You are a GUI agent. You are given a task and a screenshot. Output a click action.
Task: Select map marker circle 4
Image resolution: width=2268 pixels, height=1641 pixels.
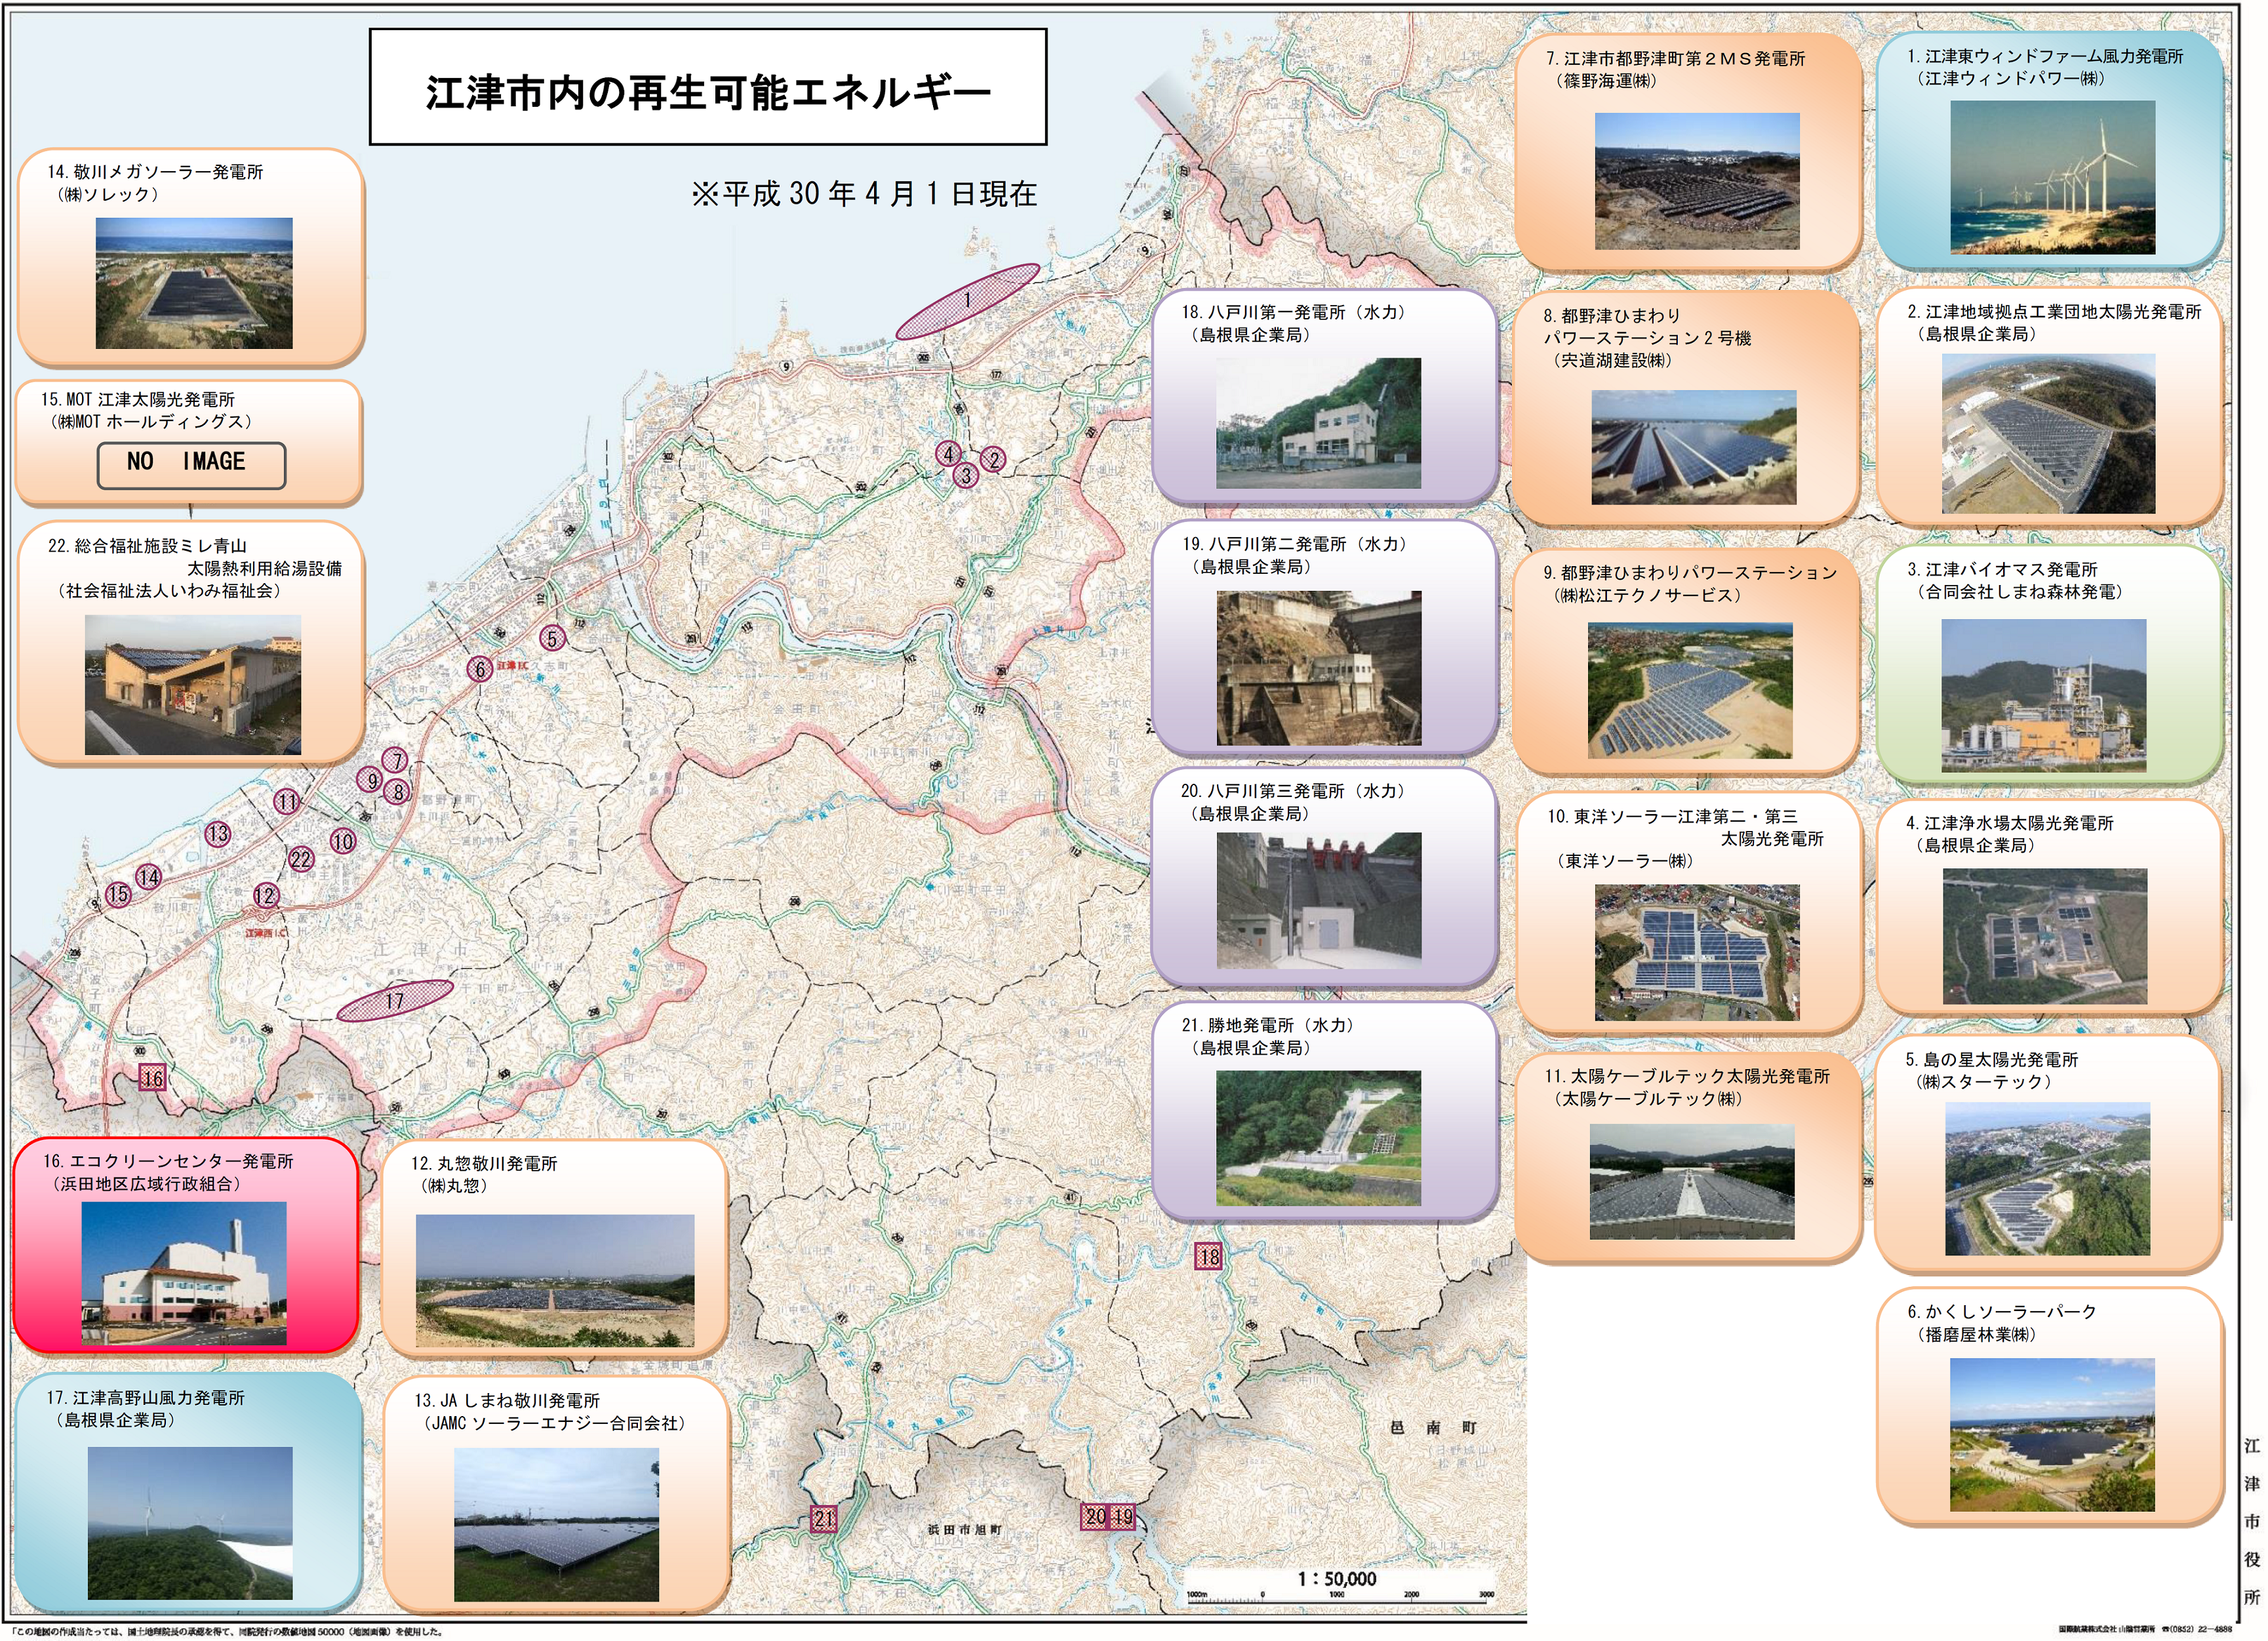pyautogui.click(x=948, y=454)
